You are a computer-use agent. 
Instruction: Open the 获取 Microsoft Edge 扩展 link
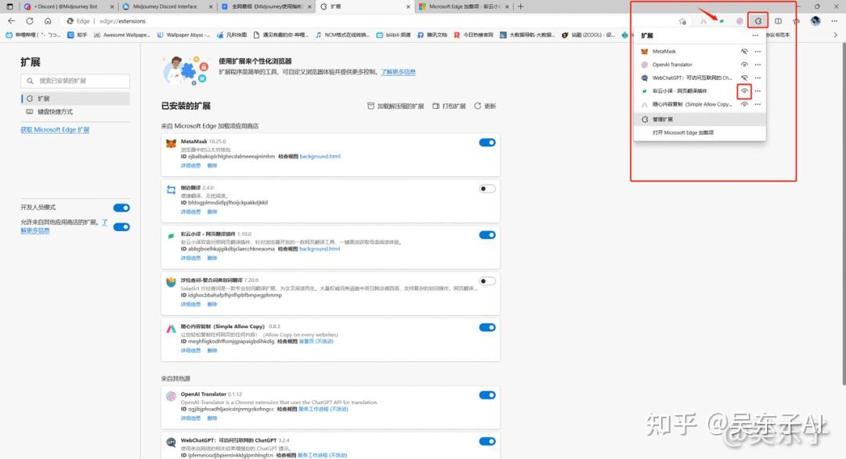(55, 130)
